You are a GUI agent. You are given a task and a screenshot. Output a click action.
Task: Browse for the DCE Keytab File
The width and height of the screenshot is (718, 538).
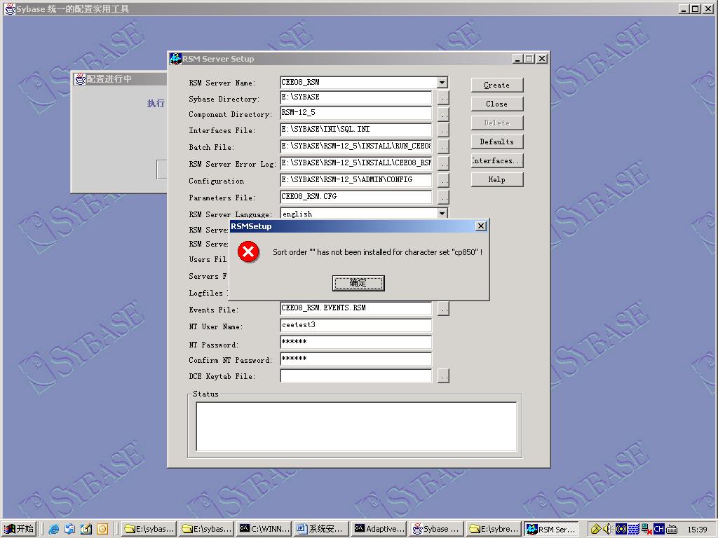[x=443, y=376]
